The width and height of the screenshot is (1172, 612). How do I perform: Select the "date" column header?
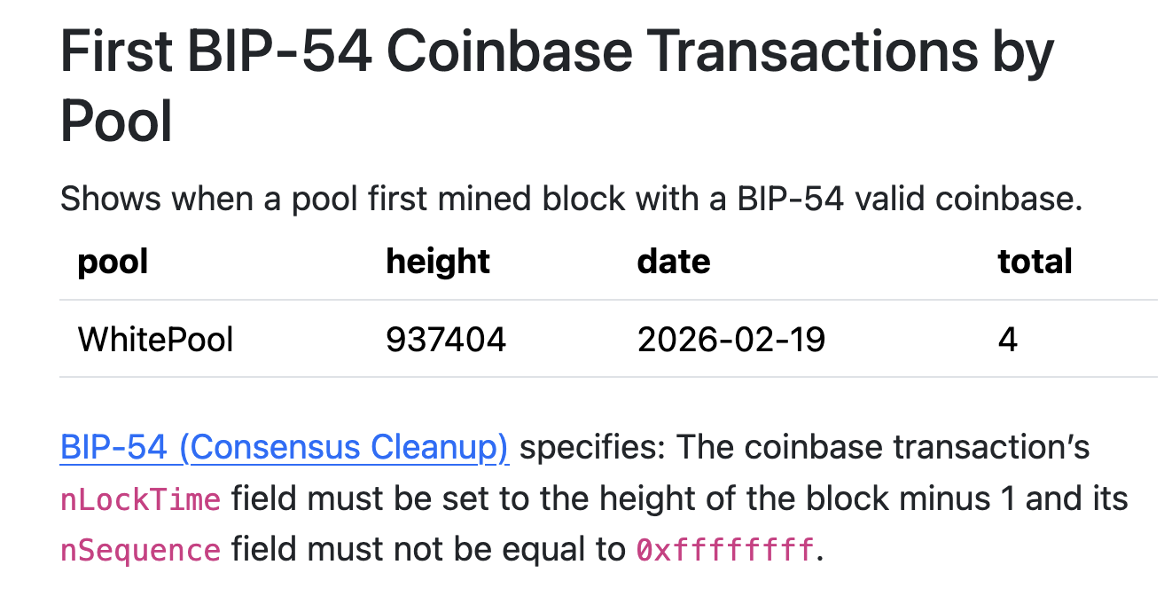(673, 262)
